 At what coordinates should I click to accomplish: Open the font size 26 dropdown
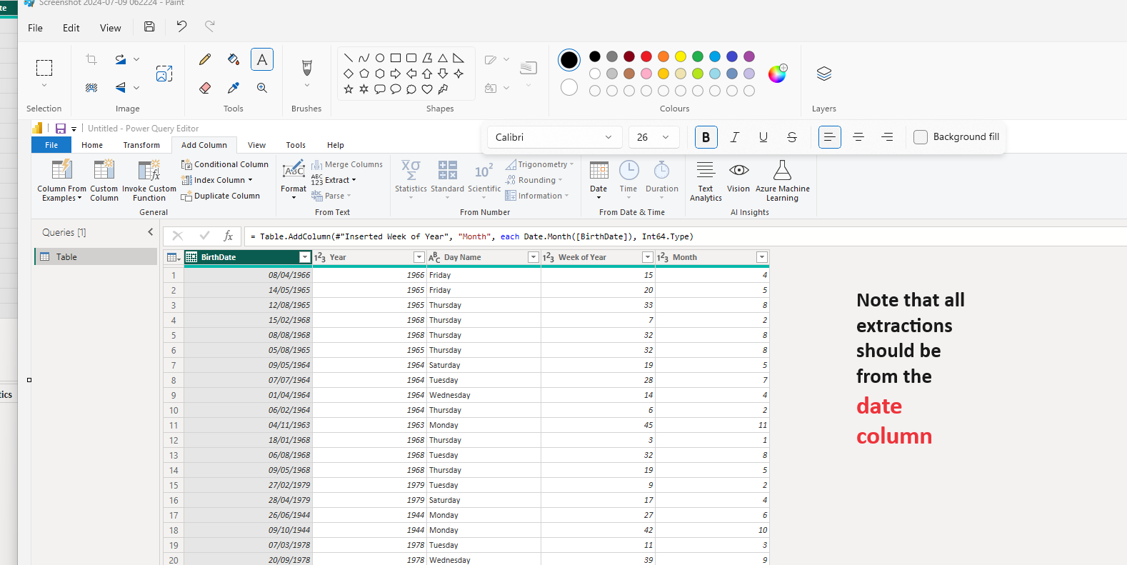653,137
